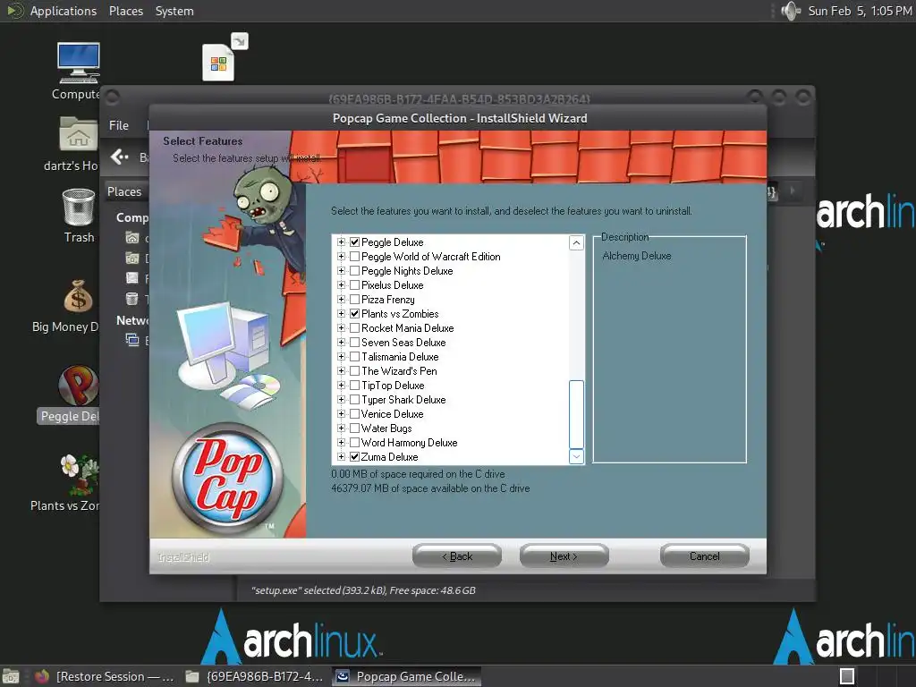This screenshot has width=916, height=687.
Task: Check the Talismania Deluxe checkbox
Action: [x=354, y=356]
